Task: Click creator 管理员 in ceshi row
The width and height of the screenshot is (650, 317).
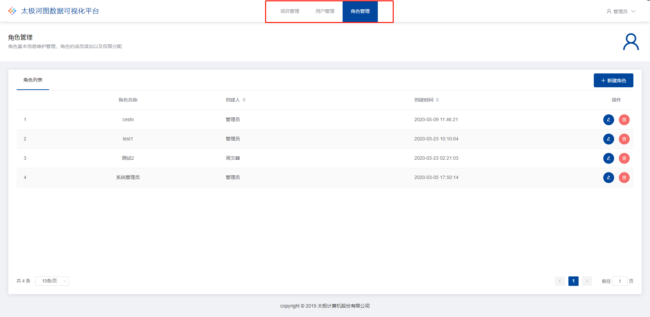Action: tap(233, 120)
